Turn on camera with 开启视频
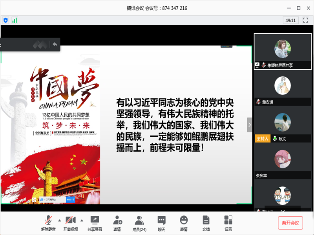314x235 pixels. point(71,223)
